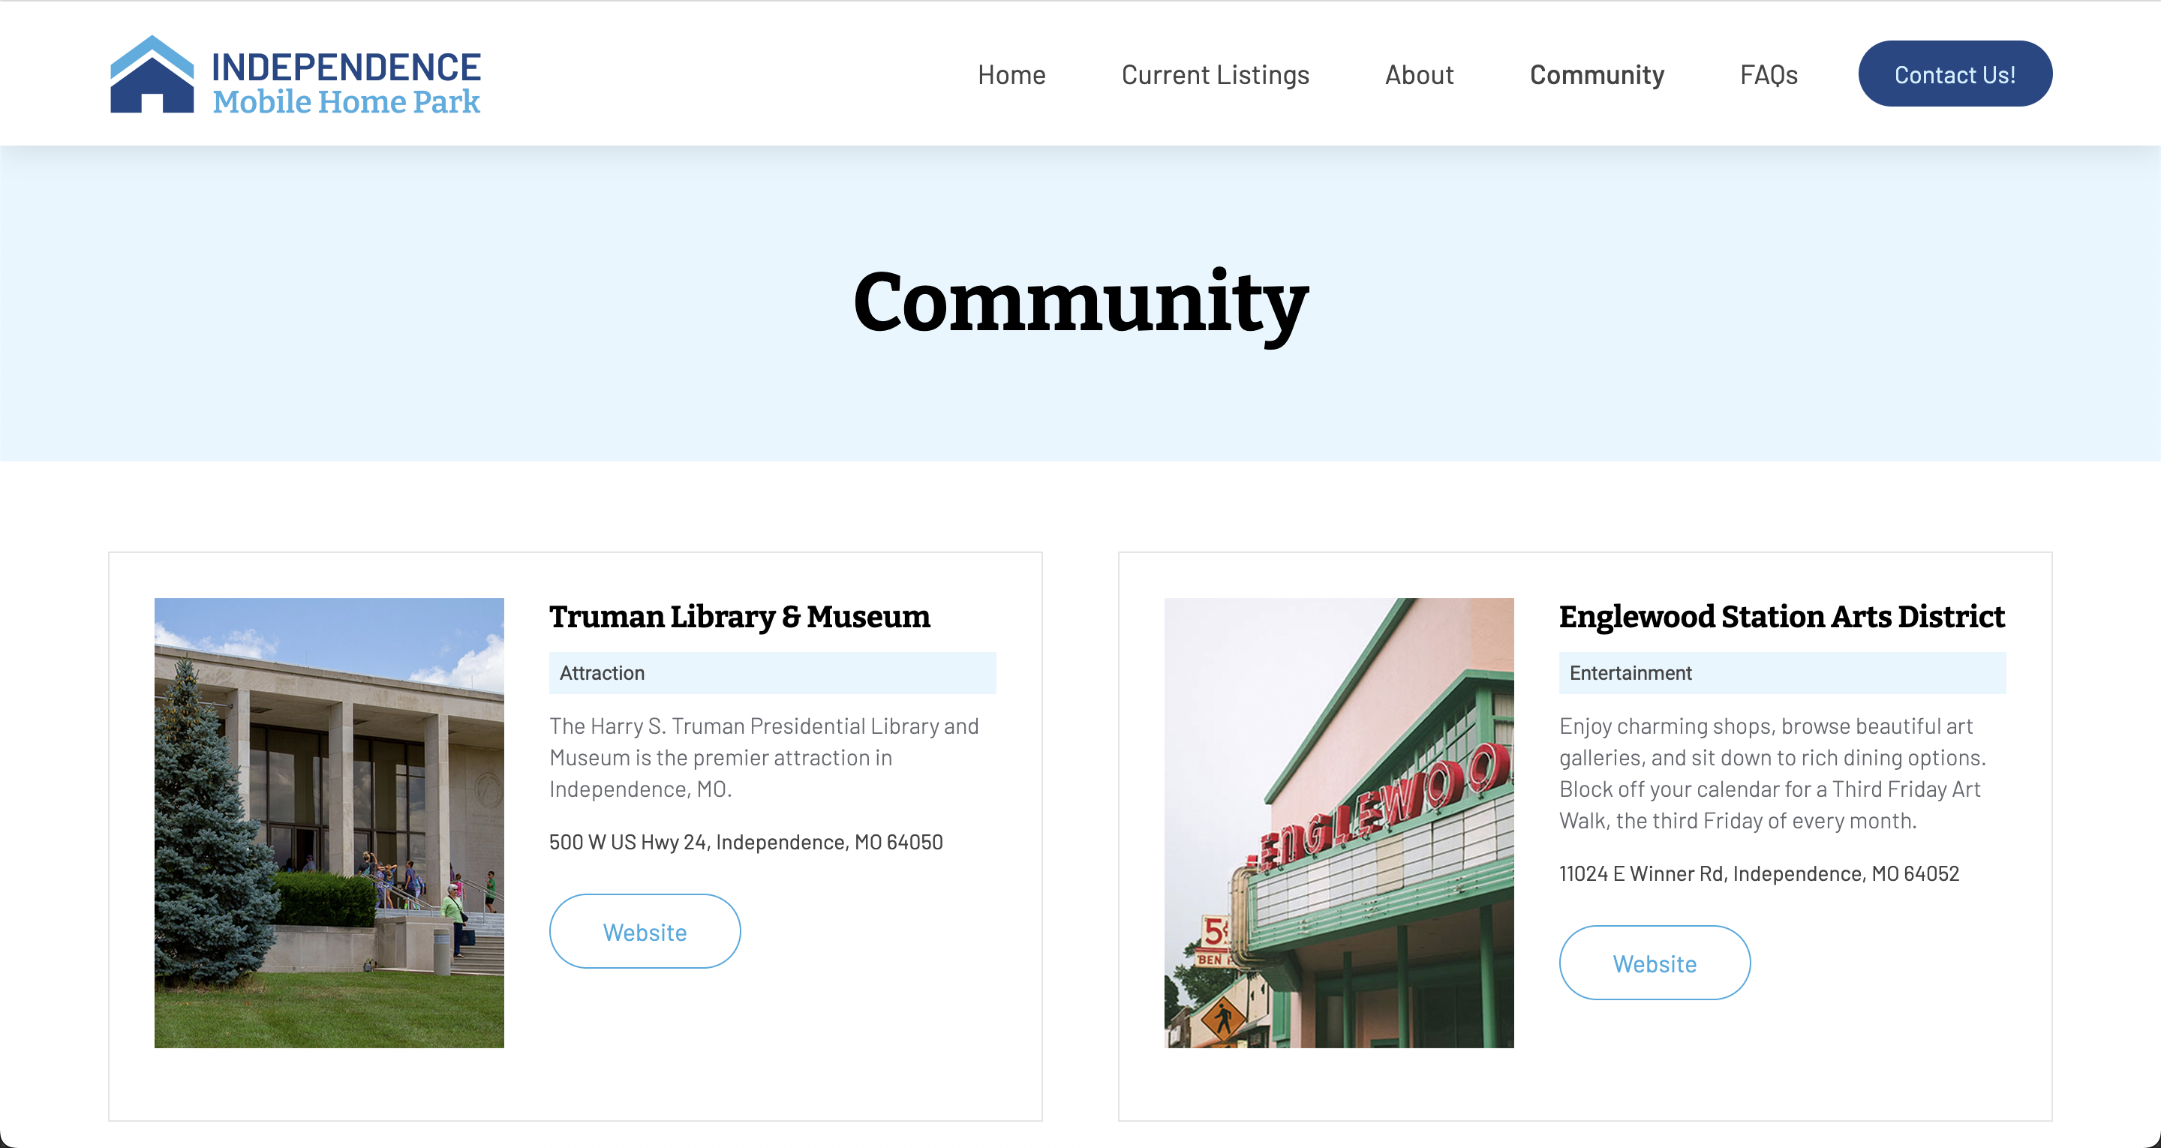Open Current Listings in the navigation
The image size is (2161, 1148).
[1215, 75]
